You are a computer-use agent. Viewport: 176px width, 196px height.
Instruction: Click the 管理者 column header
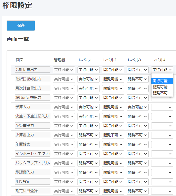[x=60, y=60]
